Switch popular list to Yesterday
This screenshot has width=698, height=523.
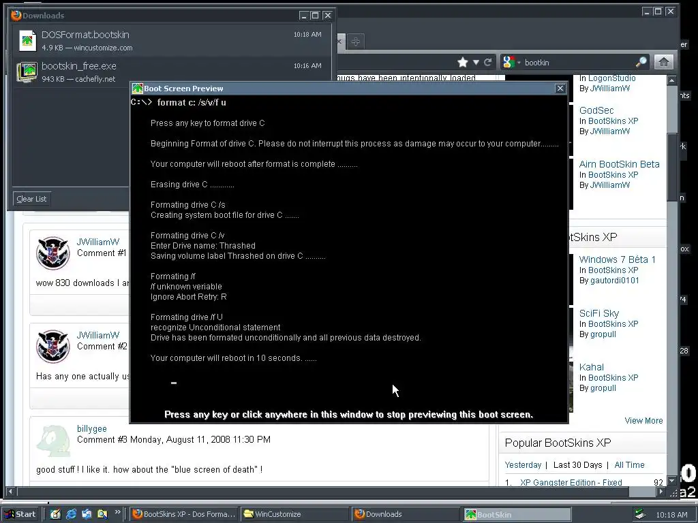point(523,464)
